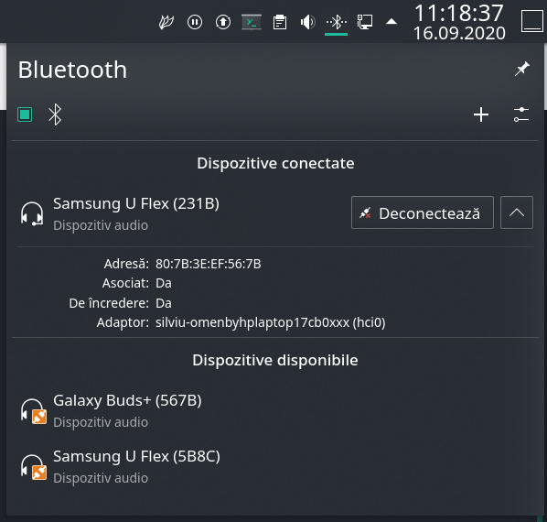This screenshot has height=522, width=547.
Task: Open the network connections tray icon
Action: coord(365,22)
